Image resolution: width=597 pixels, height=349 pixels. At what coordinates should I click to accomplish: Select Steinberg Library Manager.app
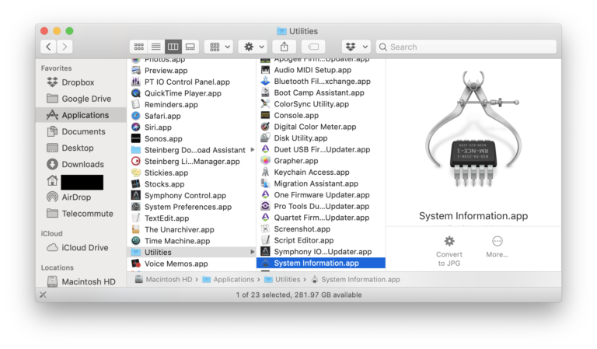coord(191,162)
